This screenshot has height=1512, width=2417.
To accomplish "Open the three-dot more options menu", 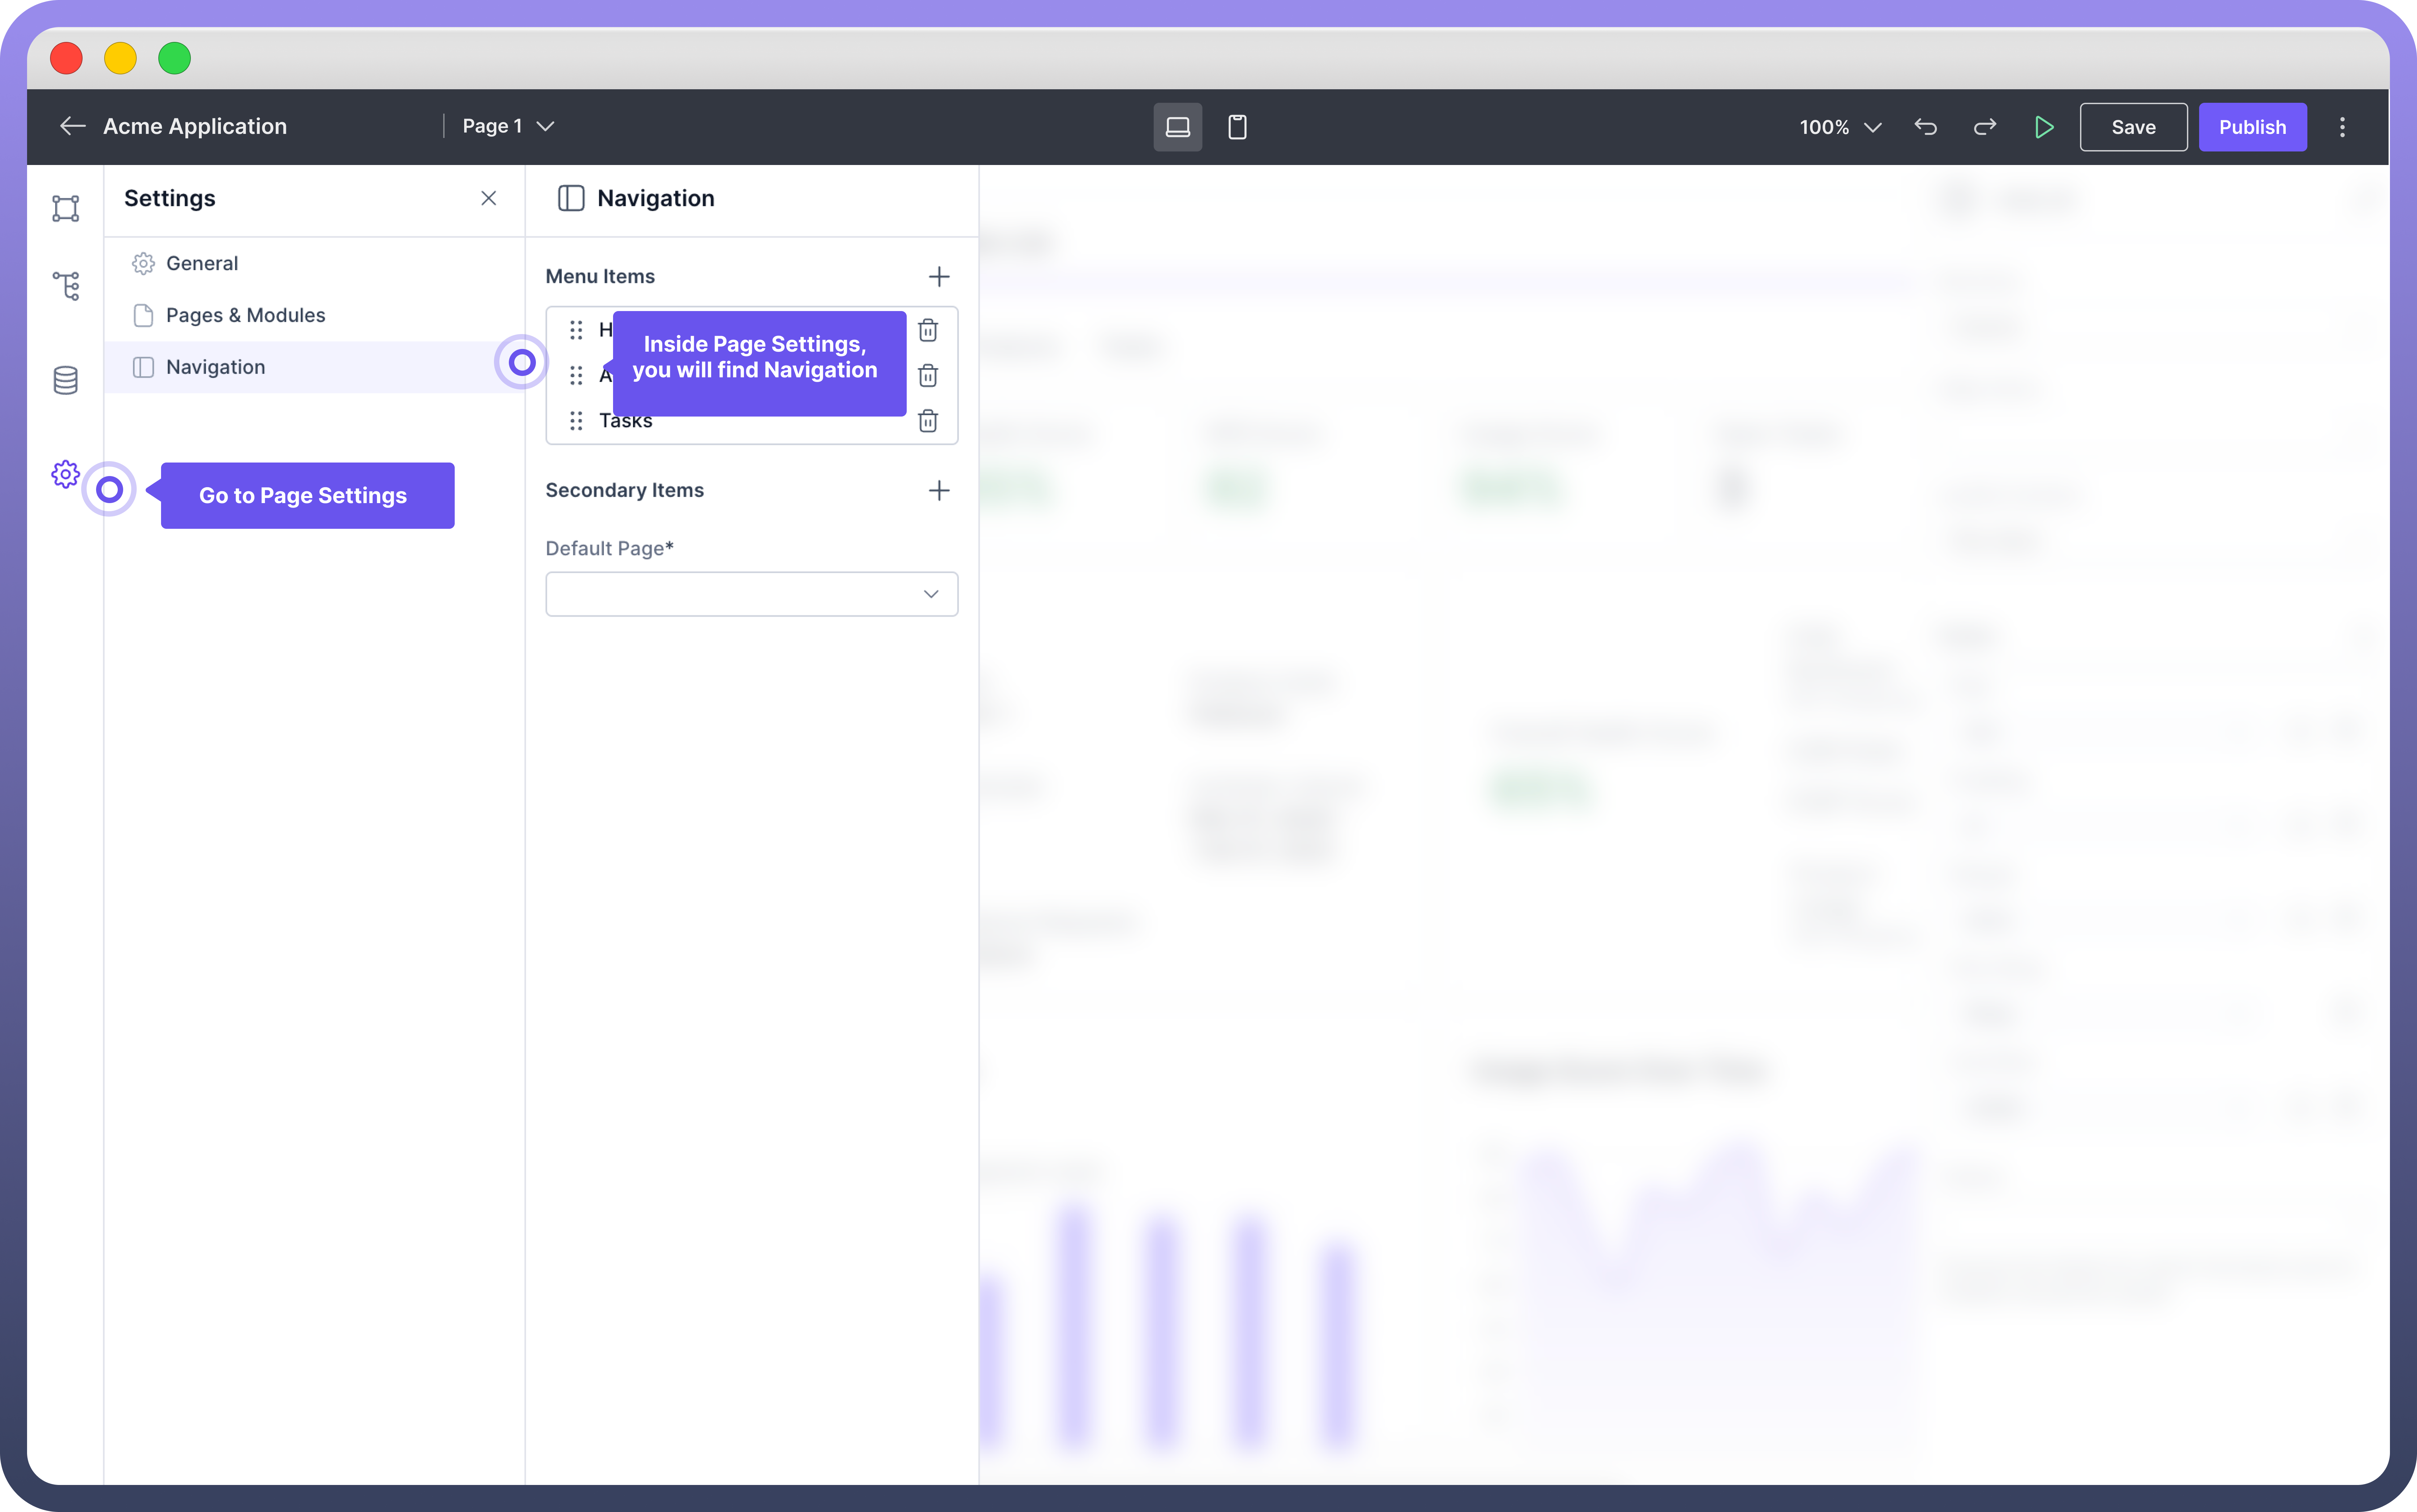I will [2342, 127].
